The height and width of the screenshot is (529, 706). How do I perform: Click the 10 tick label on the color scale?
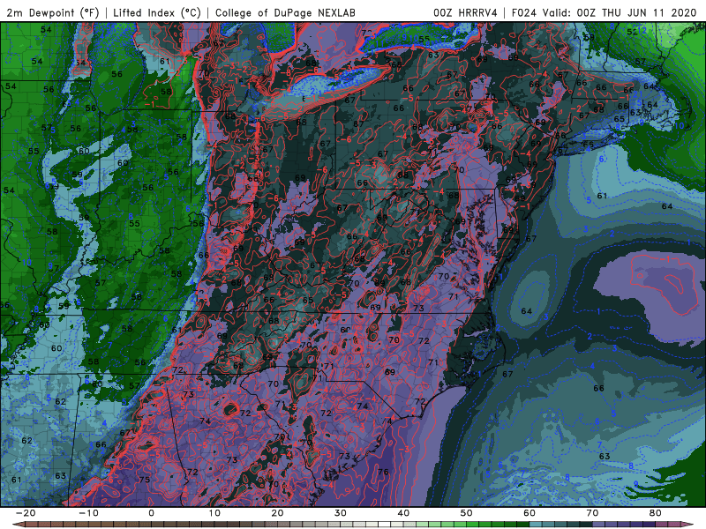[x=214, y=513]
